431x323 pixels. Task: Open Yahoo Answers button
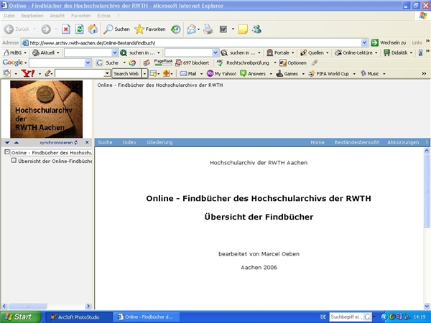click(253, 74)
